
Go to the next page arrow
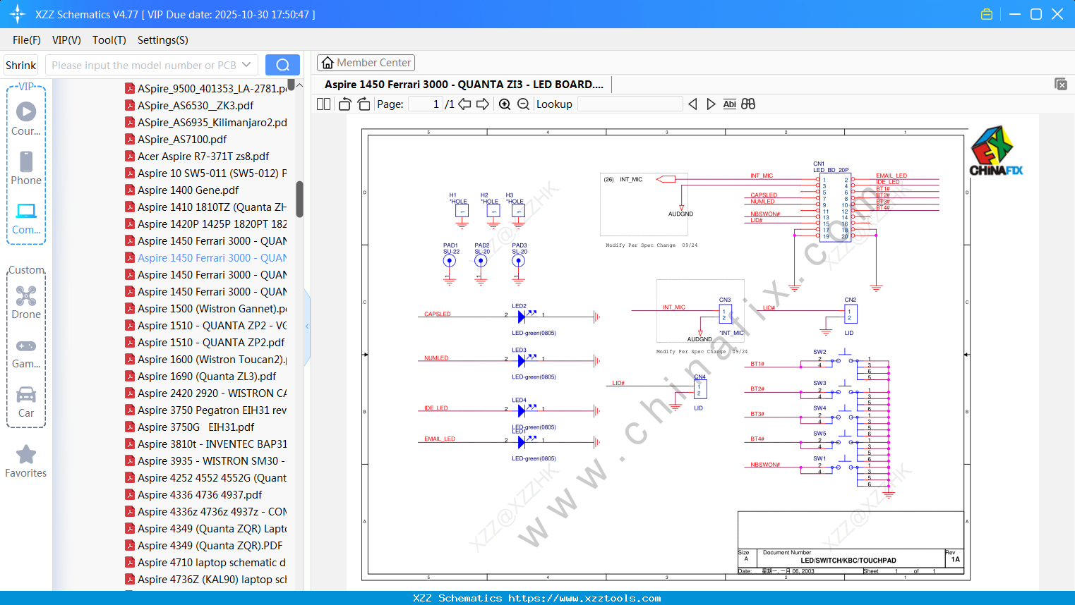tap(483, 104)
